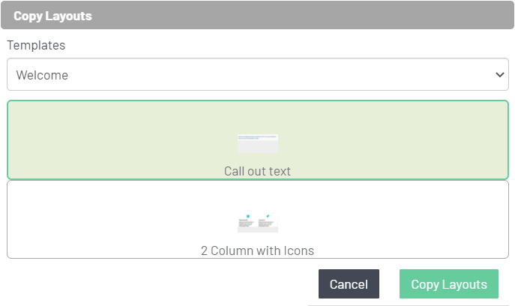The image size is (515, 306).
Task: Click the "Call out text" caption
Action: (257, 171)
